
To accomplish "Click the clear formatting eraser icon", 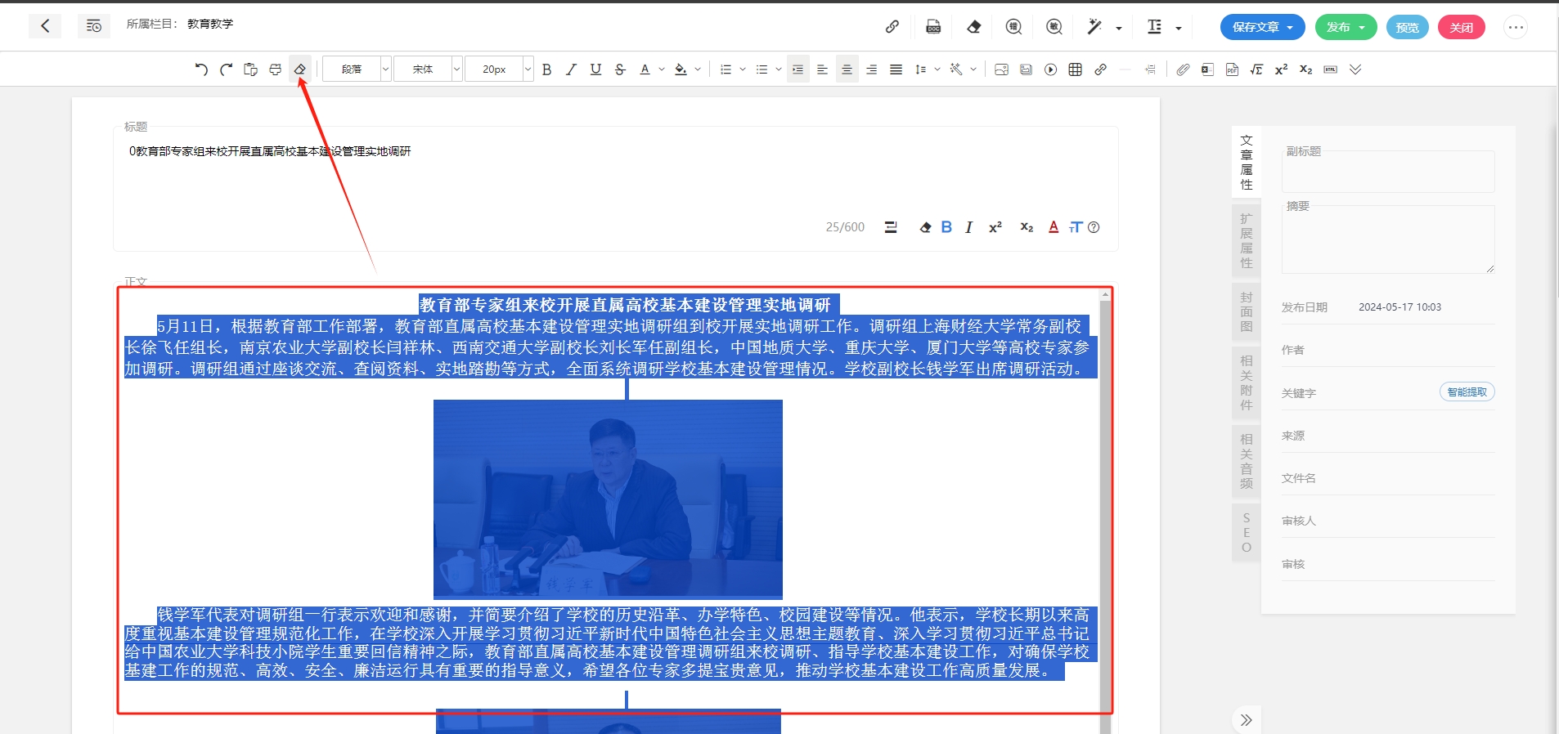I will [x=300, y=69].
